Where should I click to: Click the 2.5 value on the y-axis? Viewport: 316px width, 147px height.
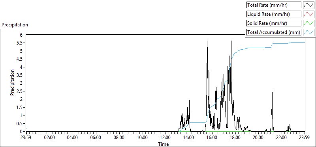point(19,91)
